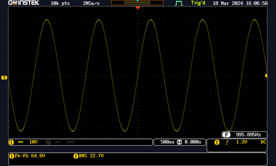The width and height of the screenshot is (276, 166).
Task: Click the Trig'd status indicator
Action: (198, 3)
